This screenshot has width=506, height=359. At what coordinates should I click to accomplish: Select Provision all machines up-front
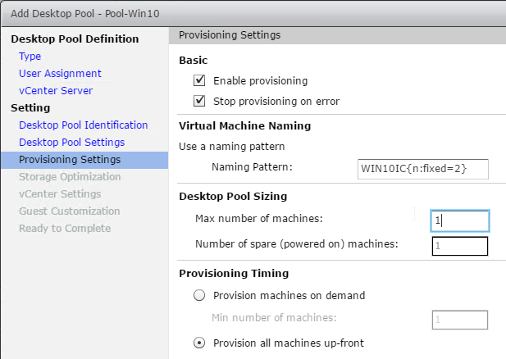(x=199, y=343)
